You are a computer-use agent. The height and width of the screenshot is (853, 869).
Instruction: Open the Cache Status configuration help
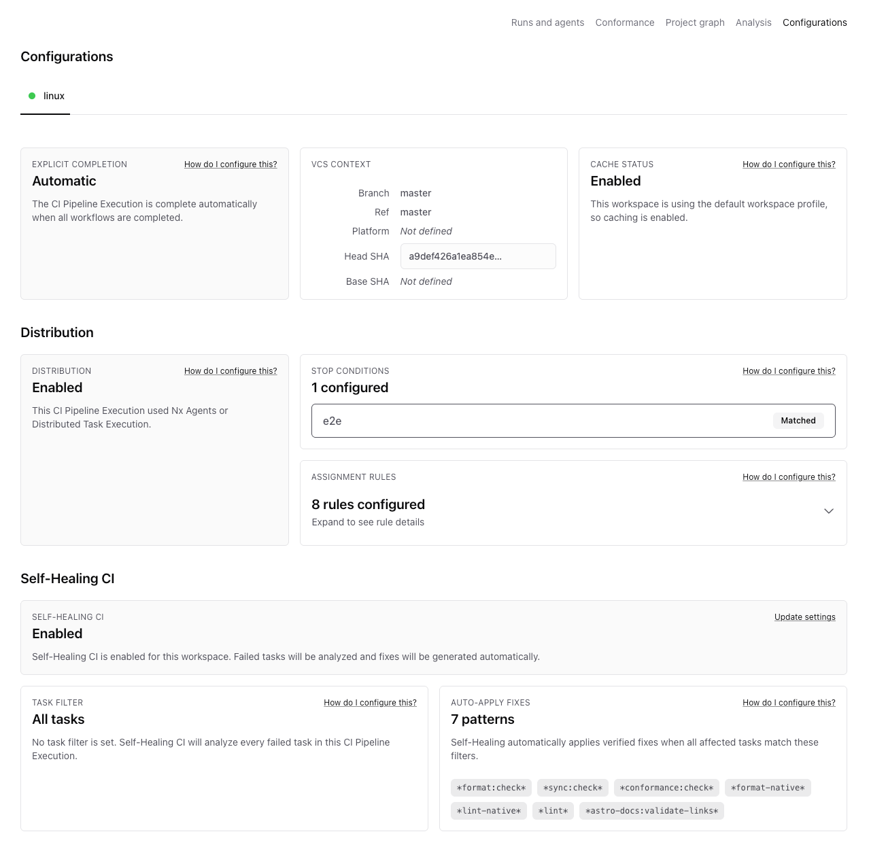[789, 164]
